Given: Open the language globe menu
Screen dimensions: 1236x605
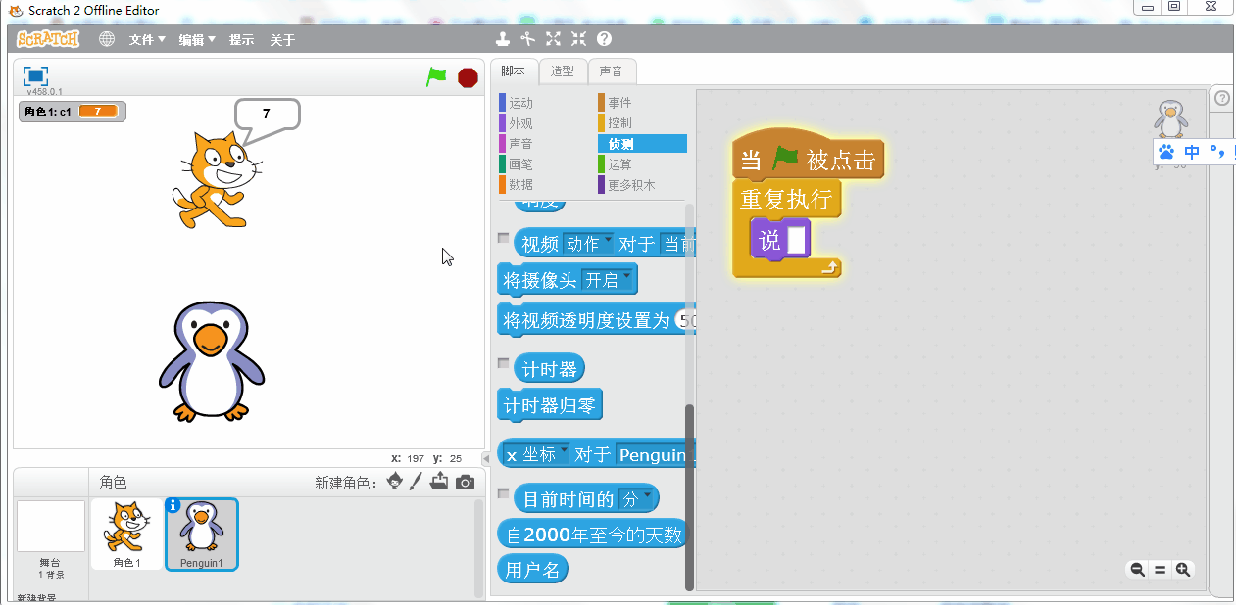Looking at the screenshot, I should [x=106, y=39].
